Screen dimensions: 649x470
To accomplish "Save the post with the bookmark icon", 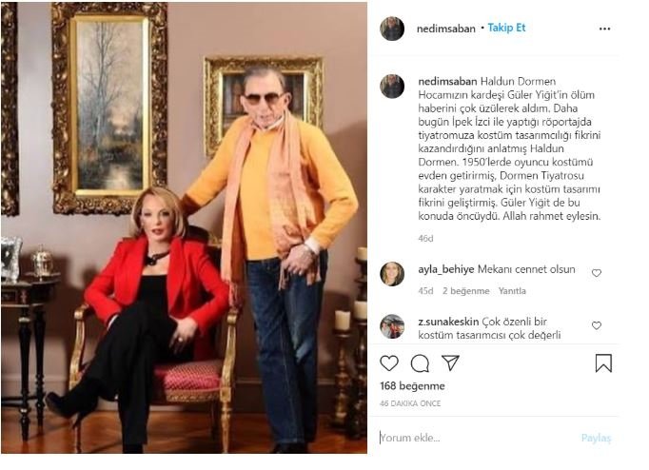I will pos(603,363).
